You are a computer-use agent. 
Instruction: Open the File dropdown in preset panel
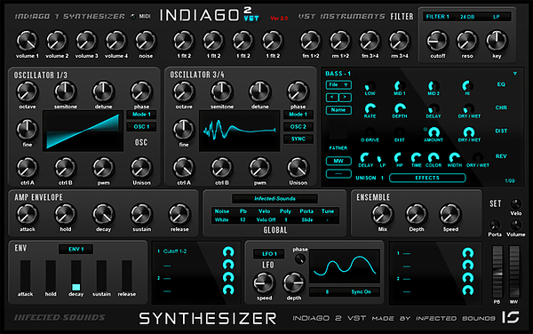[338, 84]
